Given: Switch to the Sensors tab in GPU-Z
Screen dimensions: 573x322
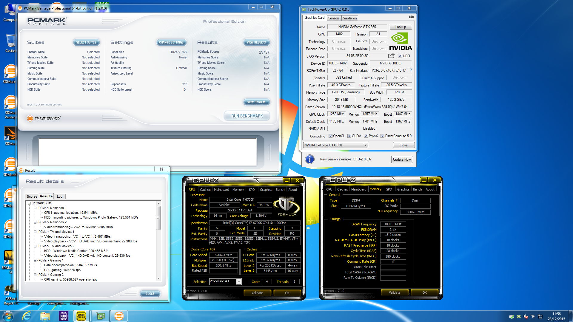Looking at the screenshot, I should tap(334, 18).
